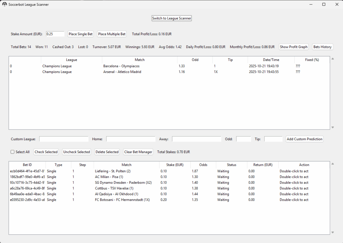Viewport: 343px width, 243px height.
Task: Click Switch to League Scanner button
Action: point(171,18)
